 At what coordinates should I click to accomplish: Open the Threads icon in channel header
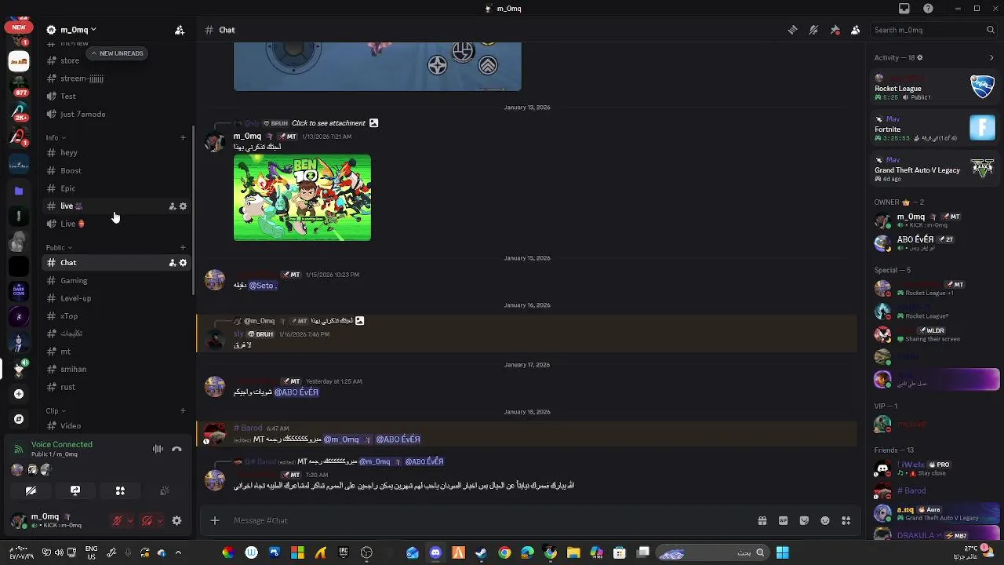pyautogui.click(x=792, y=30)
